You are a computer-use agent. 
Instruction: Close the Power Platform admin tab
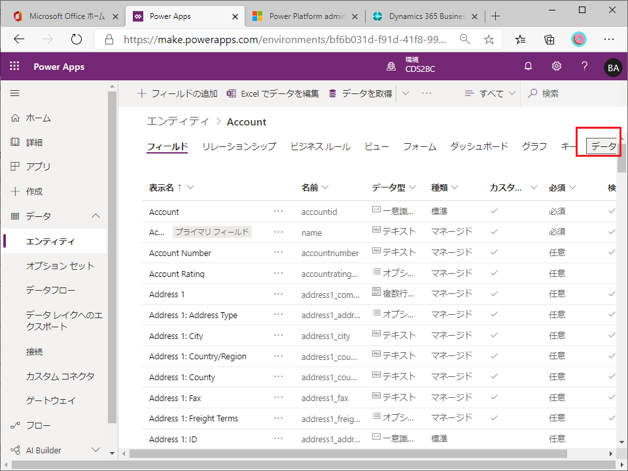(355, 16)
